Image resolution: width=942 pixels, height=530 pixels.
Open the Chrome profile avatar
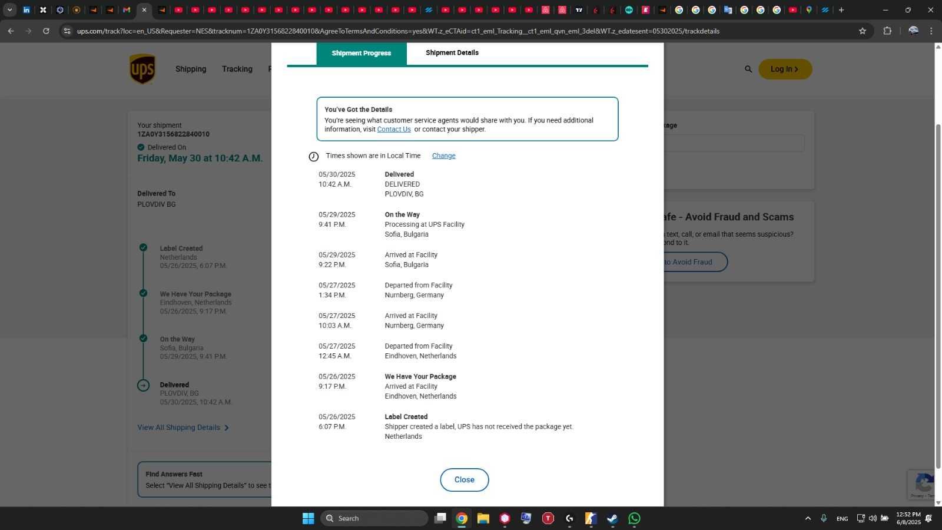coord(914,31)
